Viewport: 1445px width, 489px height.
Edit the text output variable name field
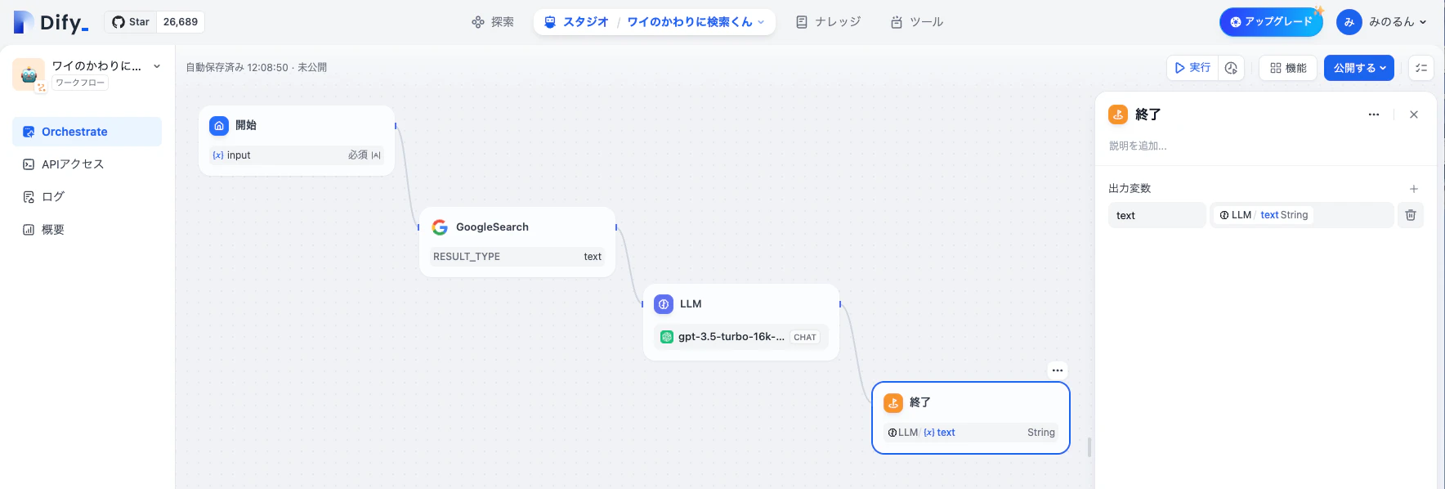pyautogui.click(x=1157, y=215)
